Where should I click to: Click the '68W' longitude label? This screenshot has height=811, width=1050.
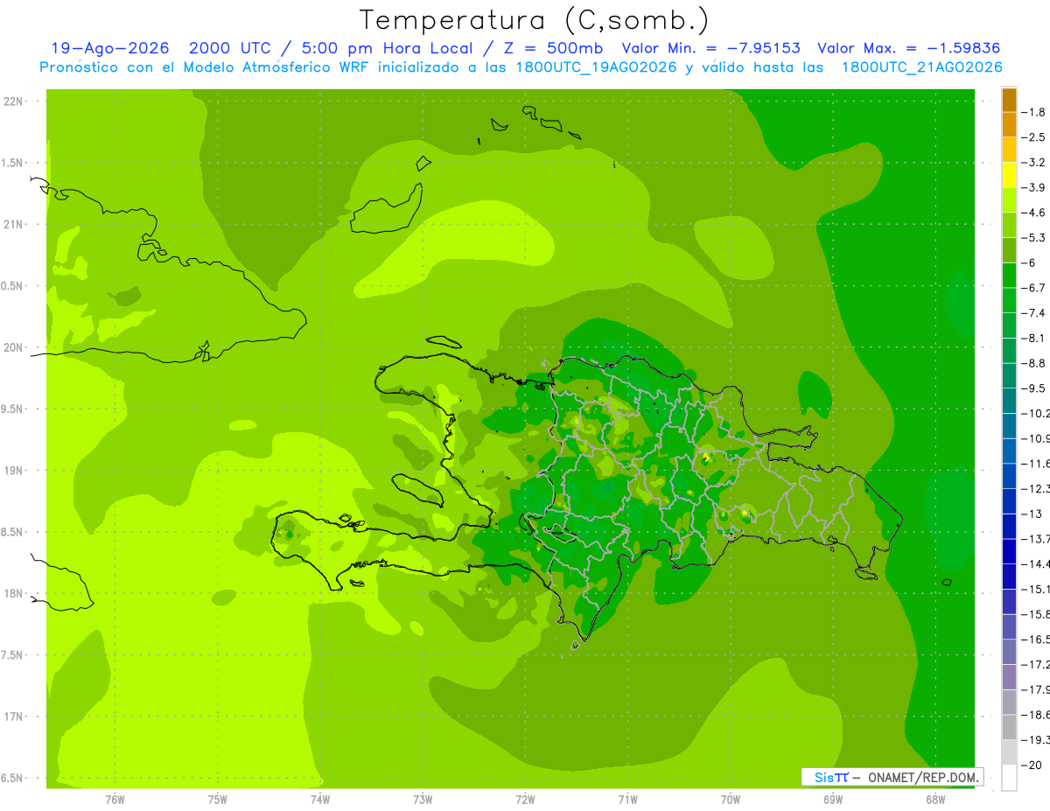click(x=935, y=799)
